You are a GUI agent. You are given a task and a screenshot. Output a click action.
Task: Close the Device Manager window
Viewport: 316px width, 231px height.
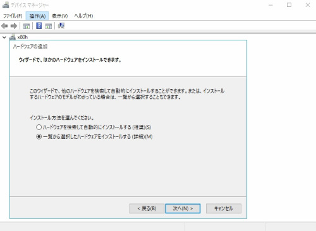[308, 5]
